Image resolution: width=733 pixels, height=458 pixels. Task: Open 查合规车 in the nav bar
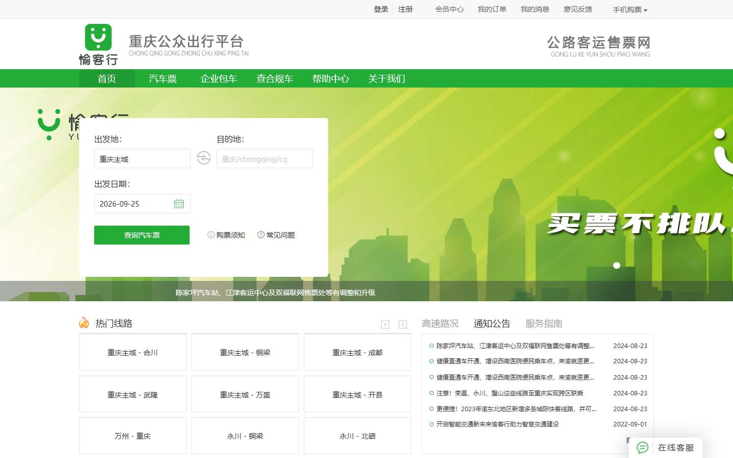tap(275, 78)
